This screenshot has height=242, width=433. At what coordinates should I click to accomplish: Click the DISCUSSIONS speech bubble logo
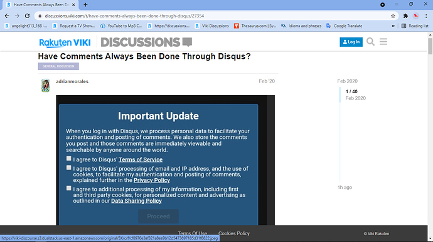[146, 42]
